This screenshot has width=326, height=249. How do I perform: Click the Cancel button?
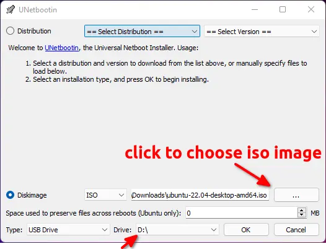[296, 230]
